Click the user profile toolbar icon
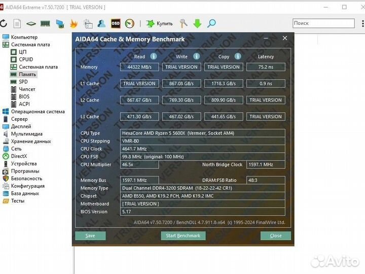This screenshot has width=365, height=274. (101, 23)
